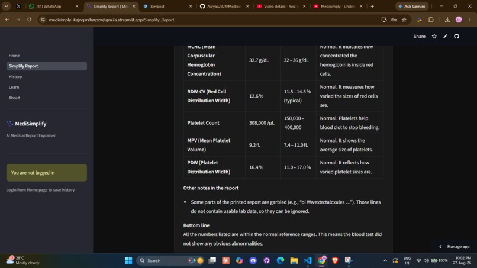477x268 pixels.
Task: Go back to previous page
Action: tap(7, 20)
